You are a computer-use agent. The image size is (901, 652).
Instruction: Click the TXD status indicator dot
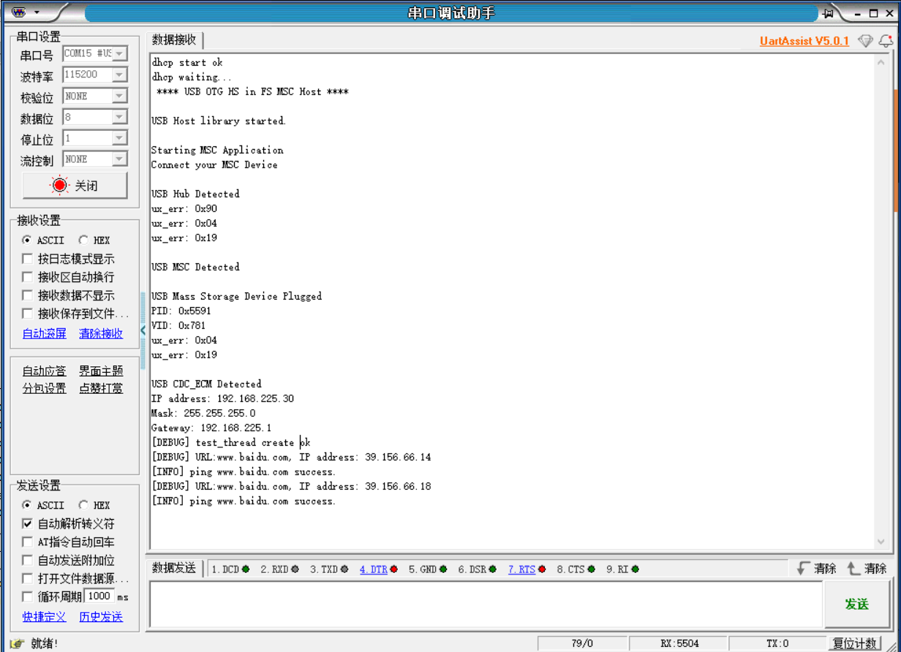344,569
